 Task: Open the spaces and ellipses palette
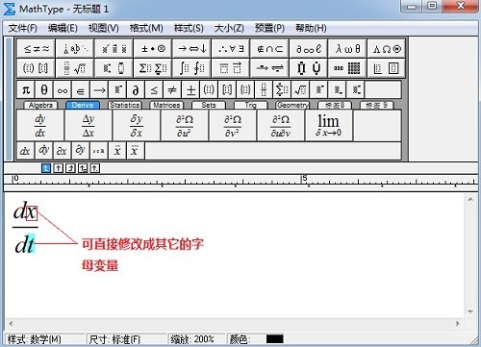(75, 49)
